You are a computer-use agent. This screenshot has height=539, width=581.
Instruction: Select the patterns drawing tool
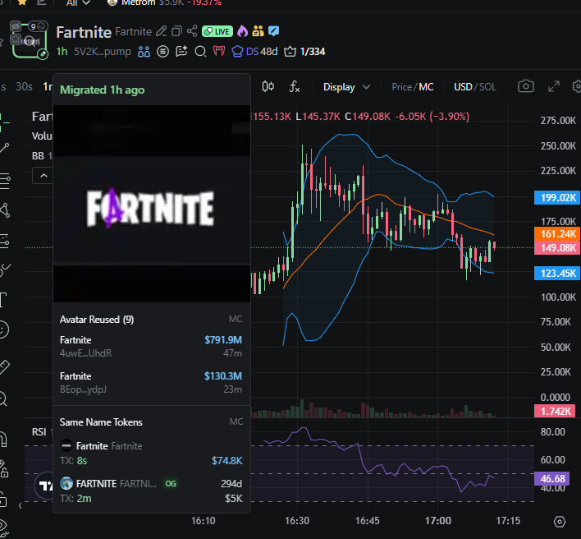point(5,210)
